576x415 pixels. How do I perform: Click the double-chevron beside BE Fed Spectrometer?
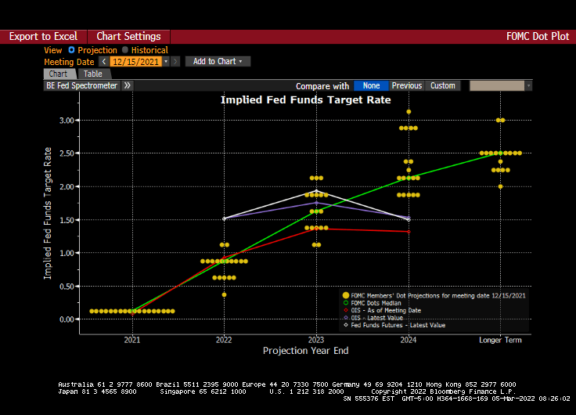tap(128, 85)
